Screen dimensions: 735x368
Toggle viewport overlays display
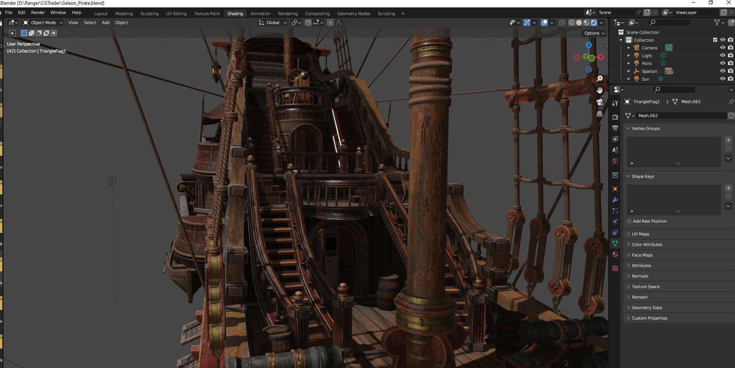tap(544, 23)
